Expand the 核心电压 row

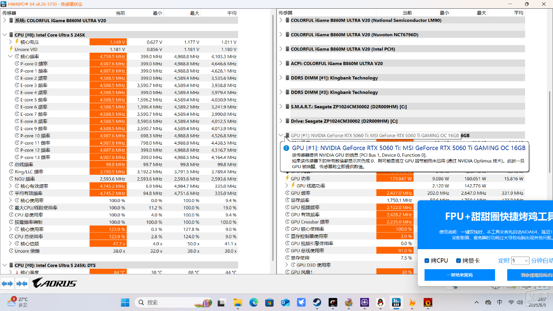pos(11,42)
